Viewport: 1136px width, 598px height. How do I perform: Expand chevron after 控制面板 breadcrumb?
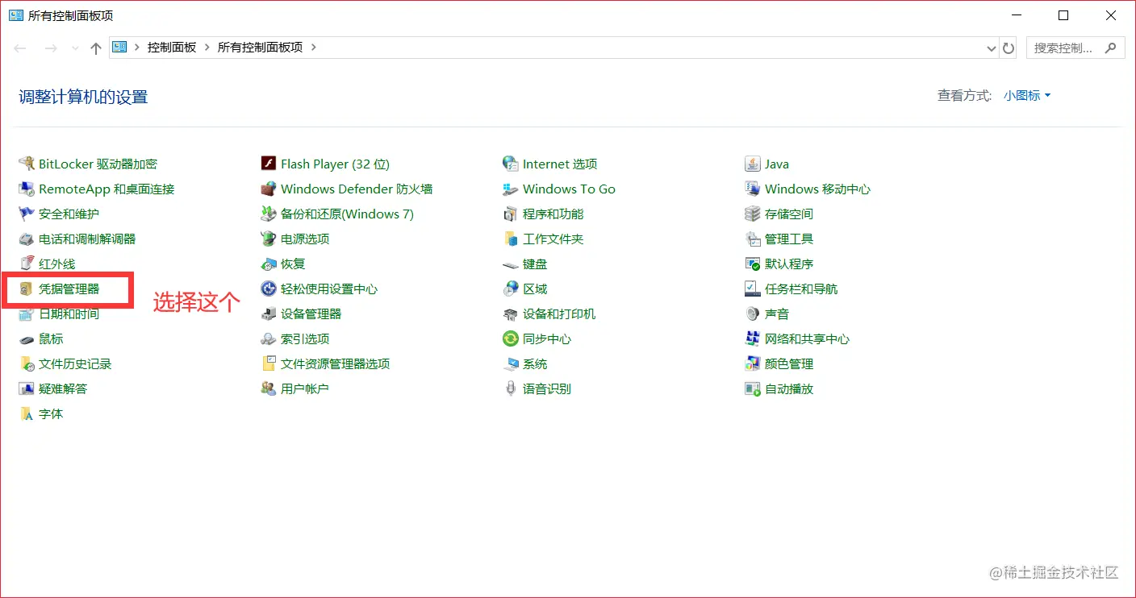(207, 48)
